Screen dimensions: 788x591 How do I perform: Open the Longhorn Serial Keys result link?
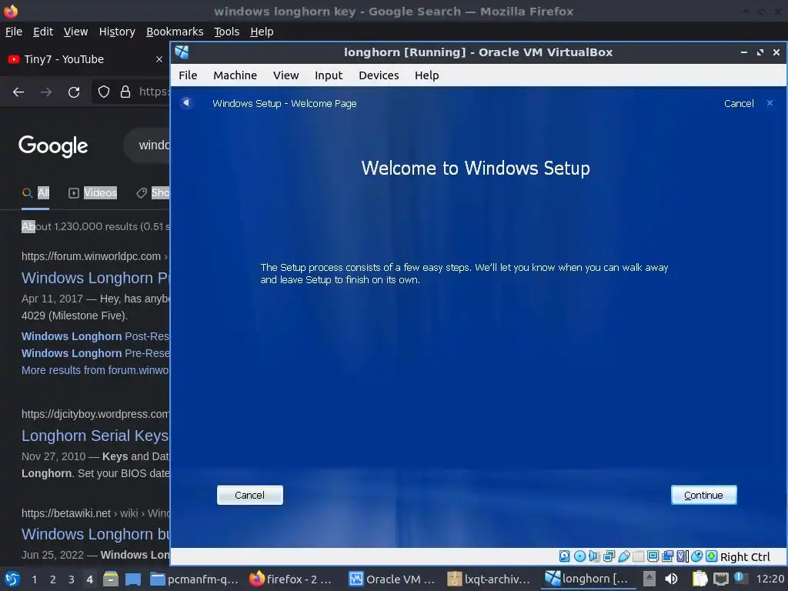pos(95,436)
